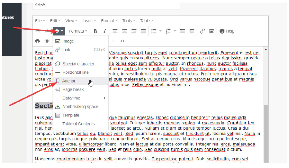This screenshot has height=168, width=289.
Task: Justify text alignment
Action: 143,31
